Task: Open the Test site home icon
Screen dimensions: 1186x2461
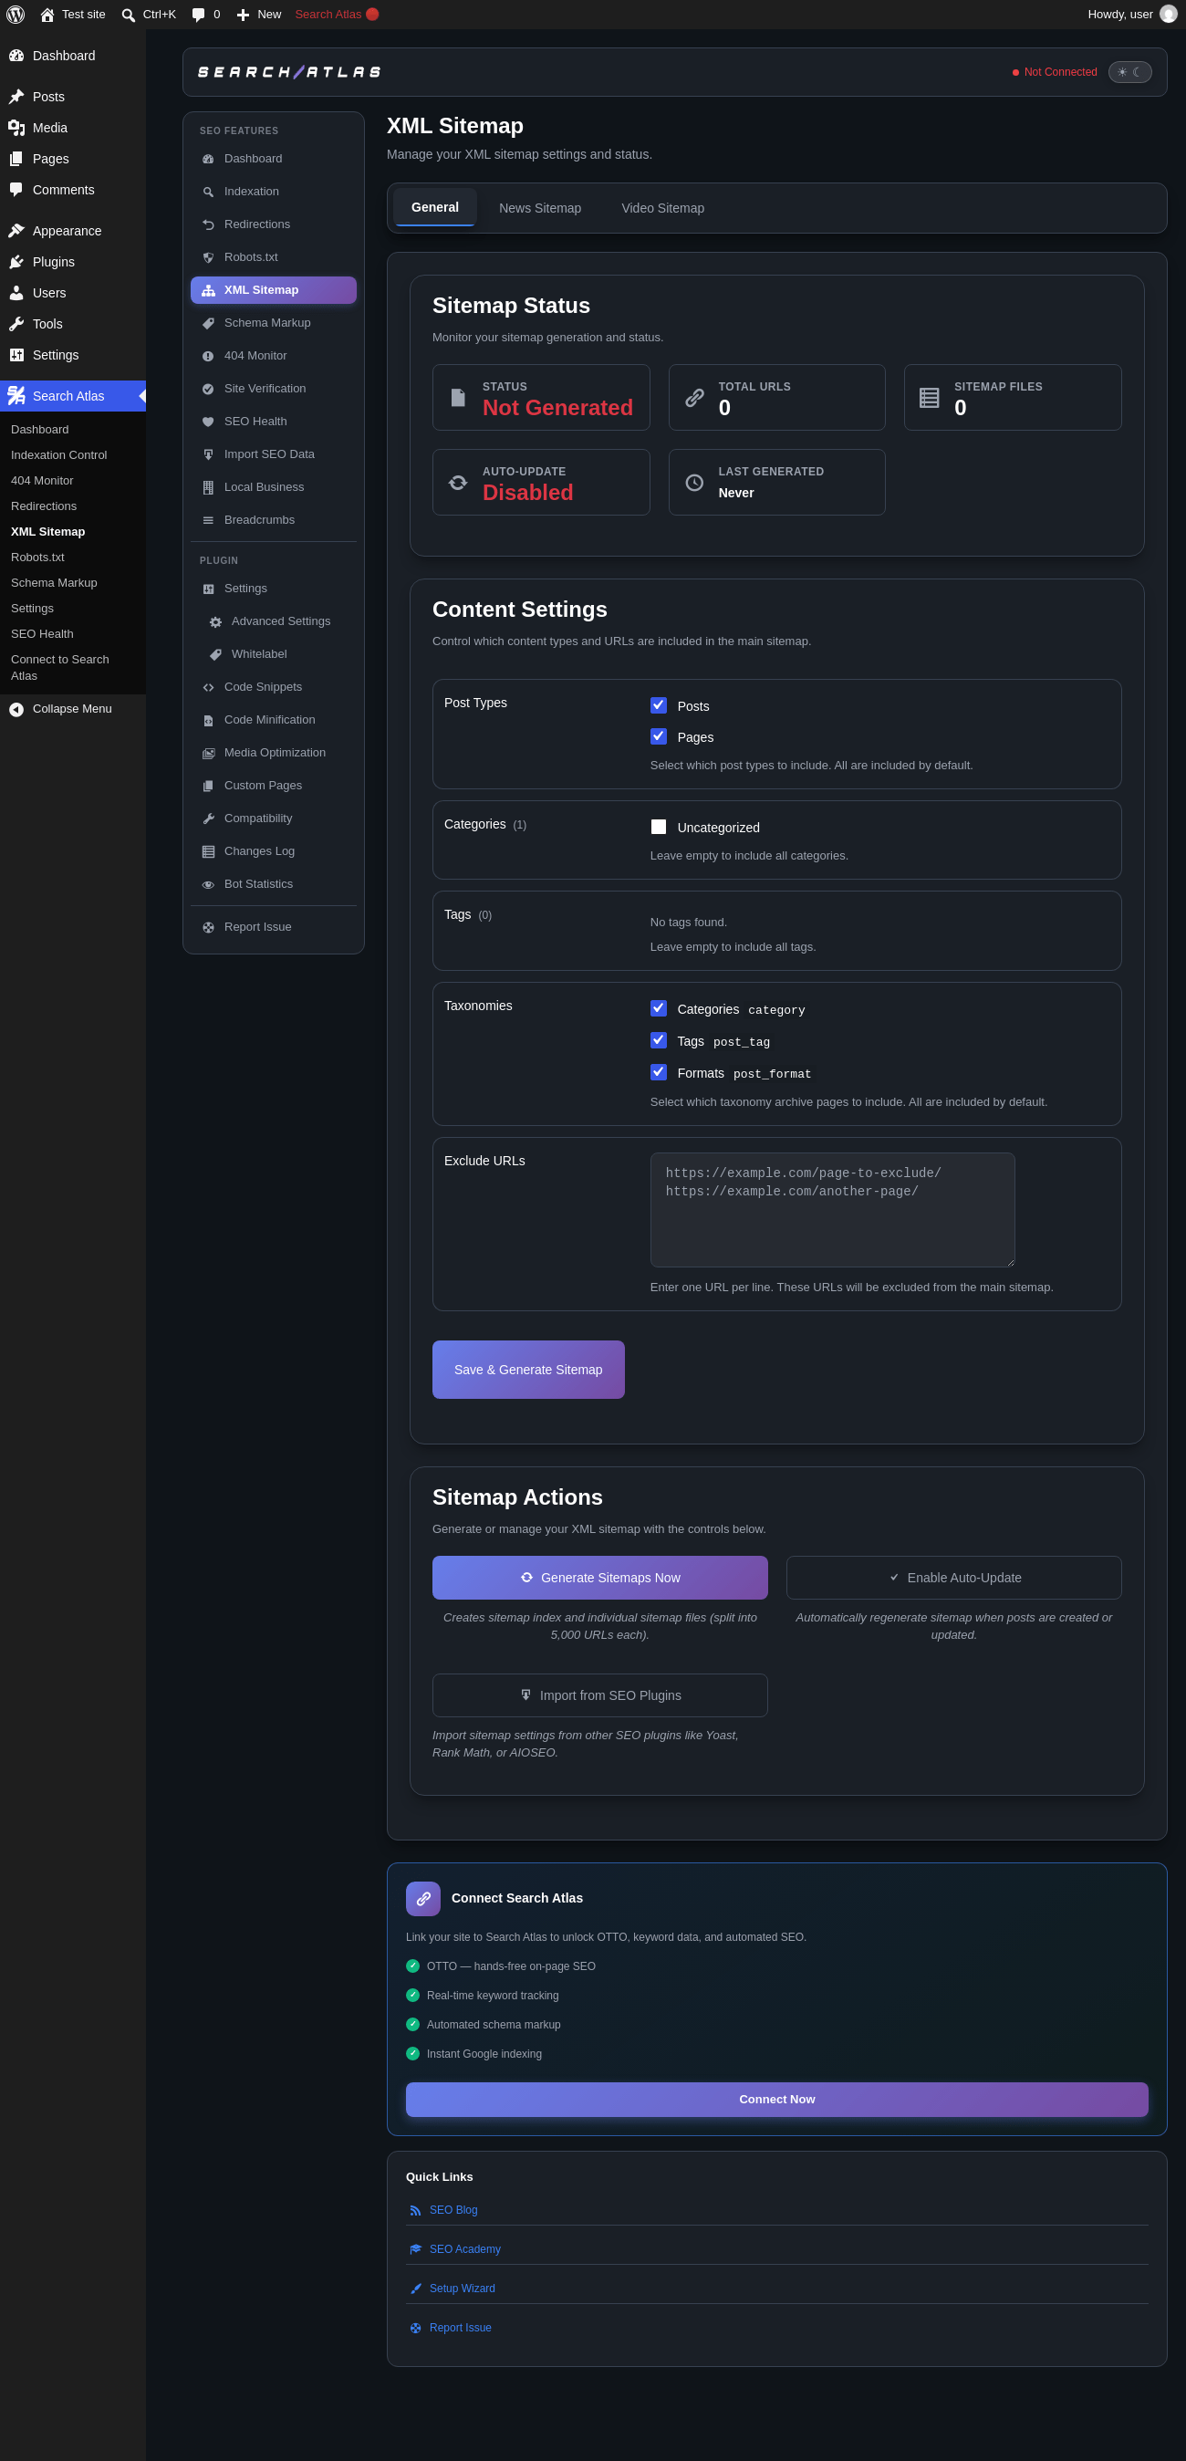Action: coord(47,15)
